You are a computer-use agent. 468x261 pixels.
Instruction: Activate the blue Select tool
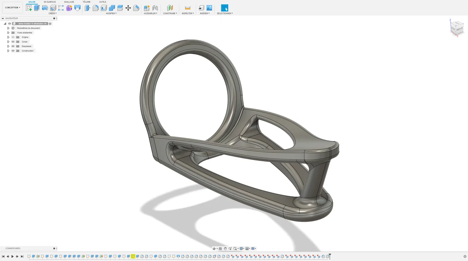pyautogui.click(x=225, y=8)
